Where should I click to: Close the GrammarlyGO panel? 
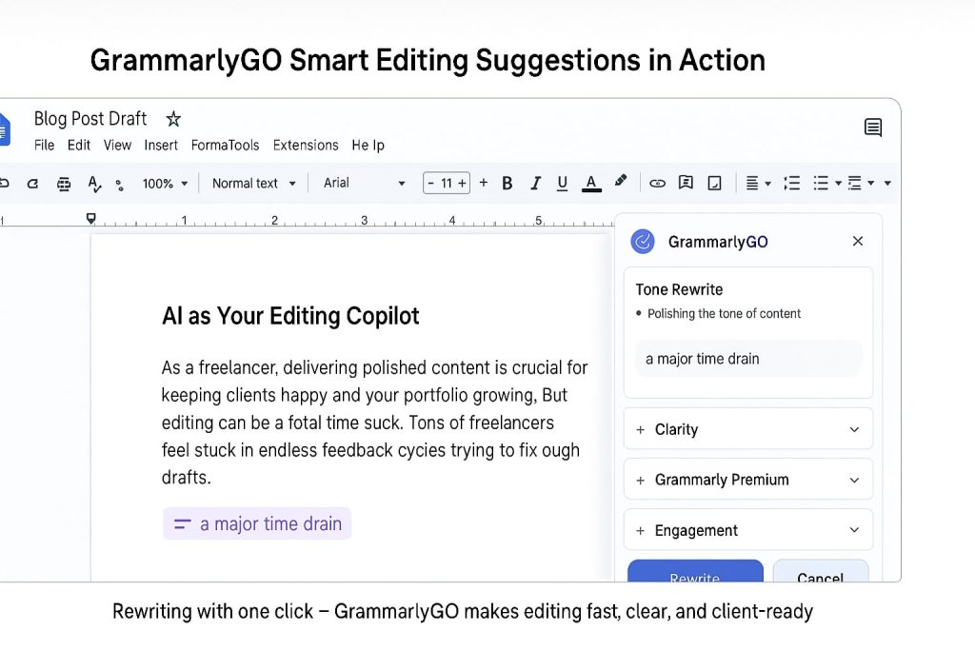[x=858, y=241]
